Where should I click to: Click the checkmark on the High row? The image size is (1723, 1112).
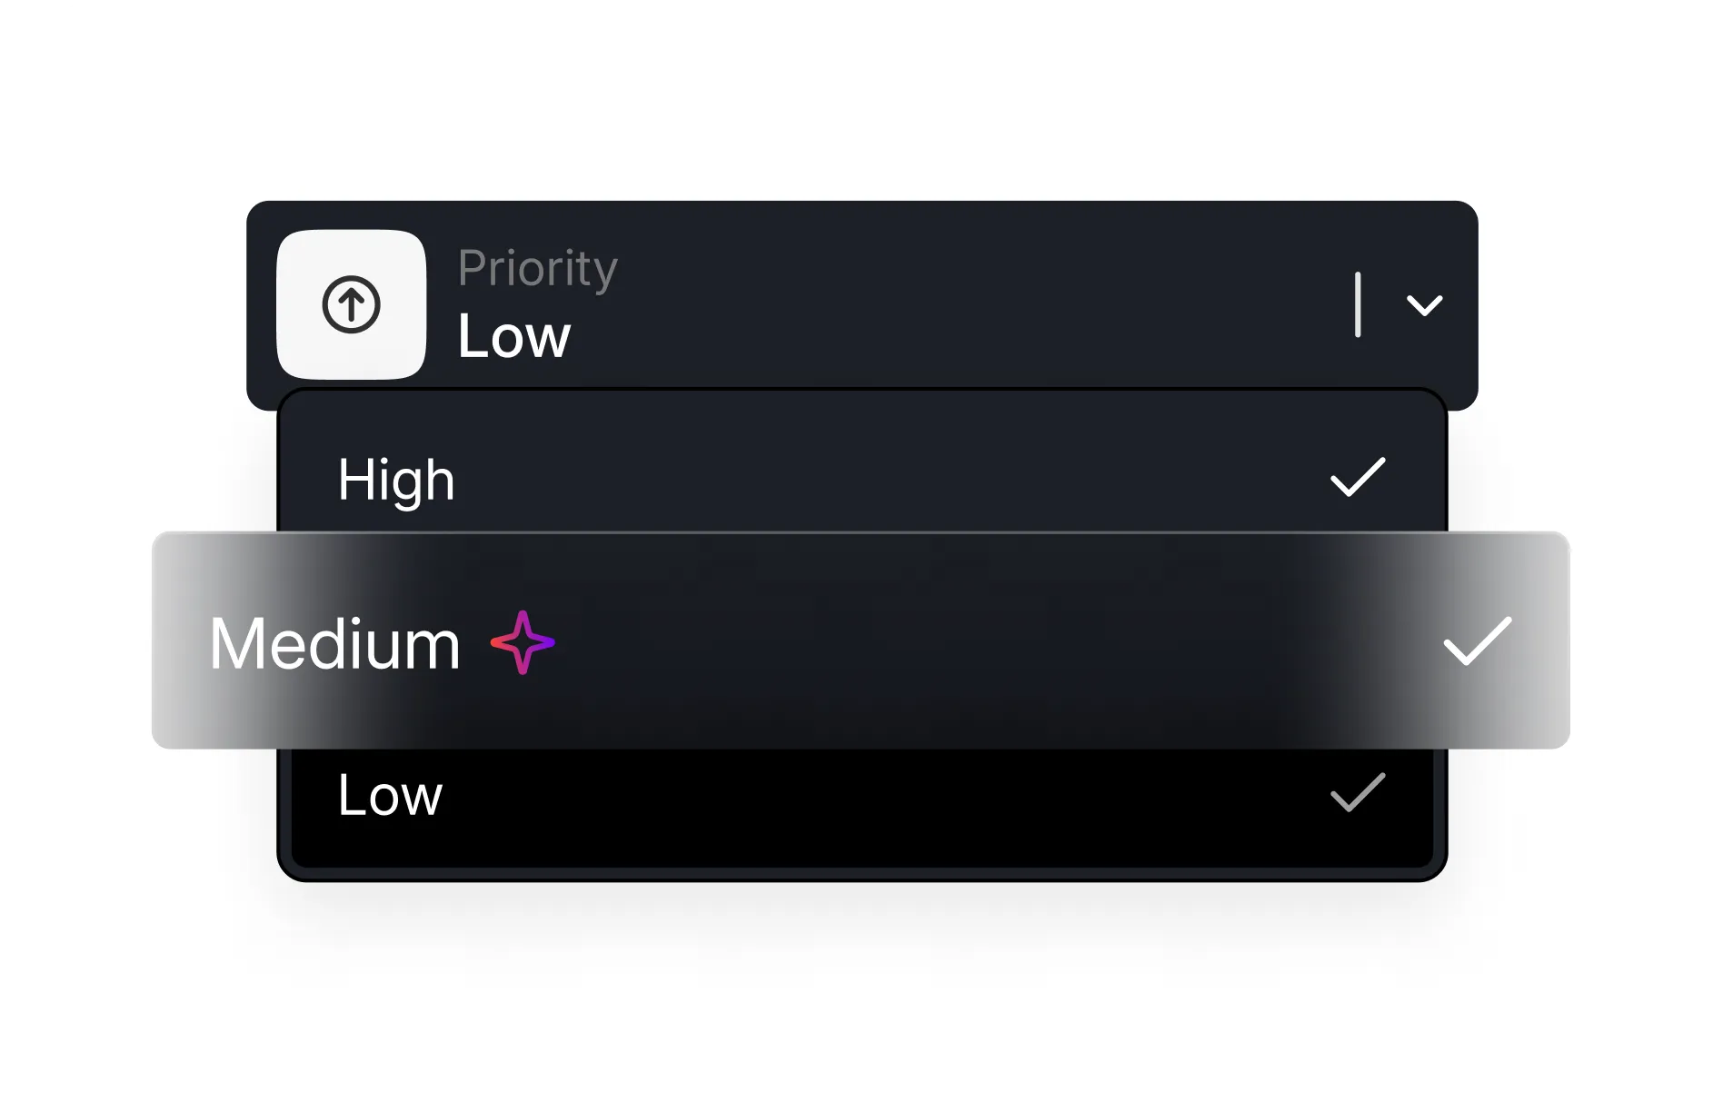(1358, 478)
